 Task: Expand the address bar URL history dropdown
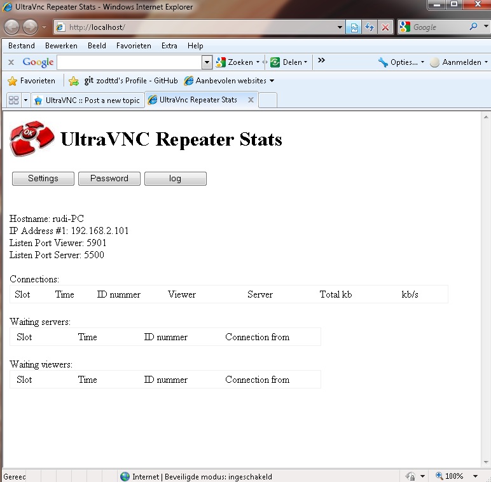(x=340, y=27)
